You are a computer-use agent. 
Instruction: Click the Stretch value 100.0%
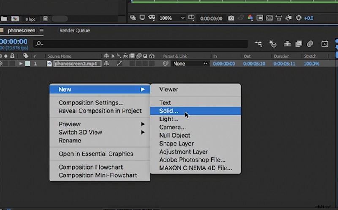tap(311, 64)
